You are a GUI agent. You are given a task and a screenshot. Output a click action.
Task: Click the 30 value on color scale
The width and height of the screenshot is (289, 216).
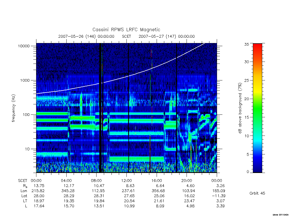246,62
